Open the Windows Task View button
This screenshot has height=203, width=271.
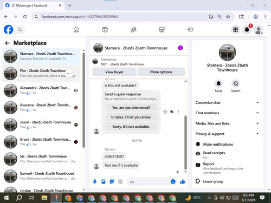(31, 198)
